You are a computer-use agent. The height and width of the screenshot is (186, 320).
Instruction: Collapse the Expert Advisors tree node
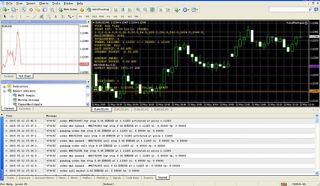(x=4, y=91)
